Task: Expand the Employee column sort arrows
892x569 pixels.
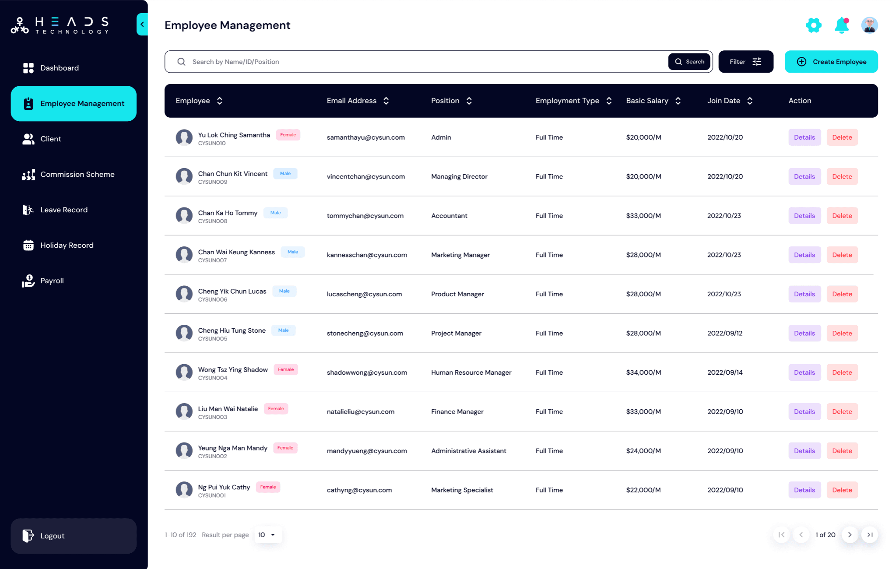Action: [x=219, y=101]
